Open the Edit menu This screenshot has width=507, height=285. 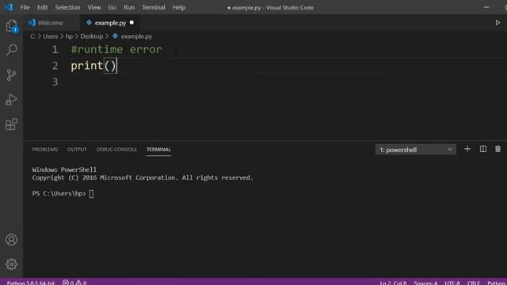coord(42,7)
